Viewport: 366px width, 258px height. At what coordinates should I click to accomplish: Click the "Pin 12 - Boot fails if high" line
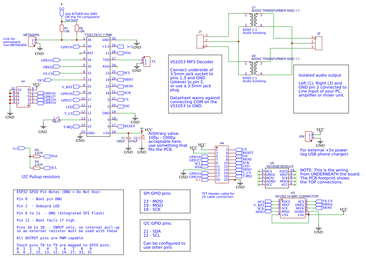pyautogui.click(x=45, y=220)
